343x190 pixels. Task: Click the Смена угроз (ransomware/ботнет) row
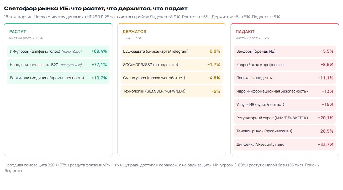pyautogui.click(x=172, y=78)
